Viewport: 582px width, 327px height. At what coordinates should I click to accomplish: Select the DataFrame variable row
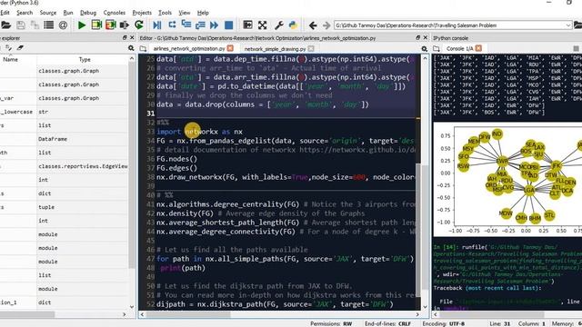point(64,139)
